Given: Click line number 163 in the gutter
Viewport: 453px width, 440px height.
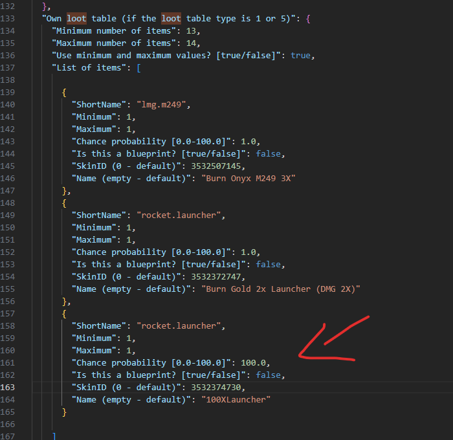Looking at the screenshot, I should [x=8, y=388].
